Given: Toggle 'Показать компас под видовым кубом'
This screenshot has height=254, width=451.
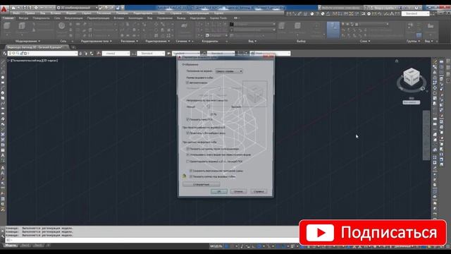Looking at the screenshot, I should click(191, 176).
